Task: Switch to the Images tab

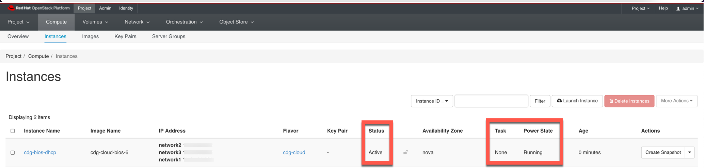Action: click(x=90, y=36)
